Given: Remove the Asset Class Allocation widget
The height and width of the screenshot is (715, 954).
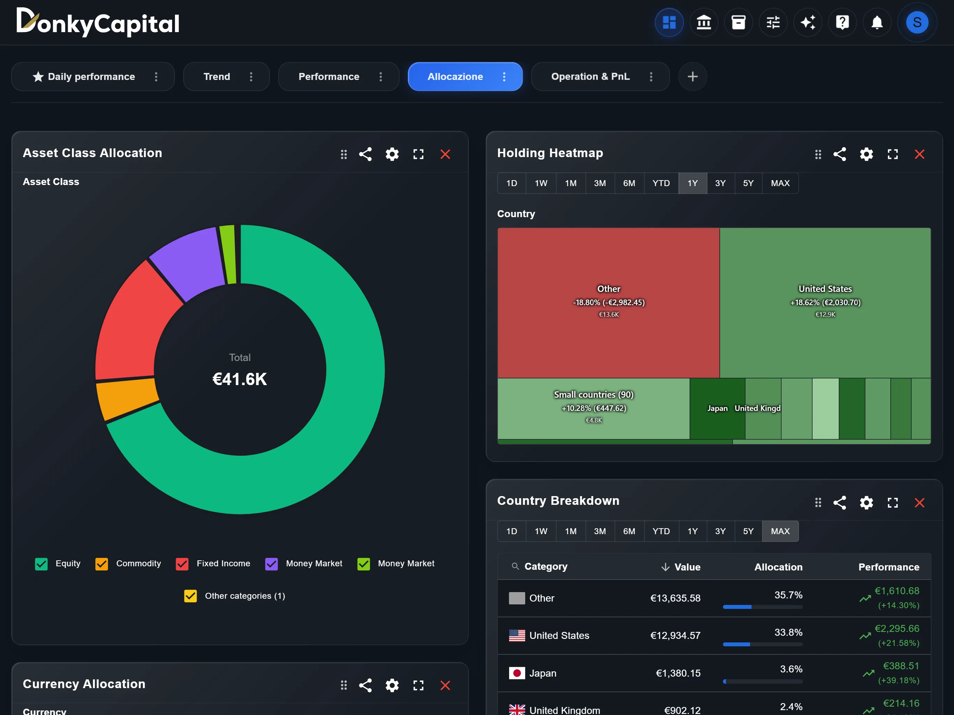Looking at the screenshot, I should click(445, 154).
